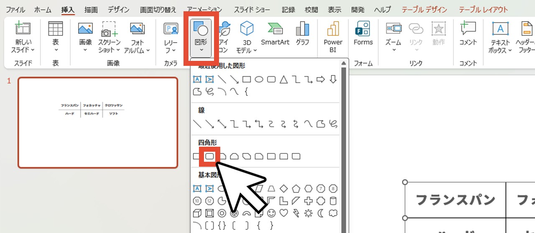This screenshot has height=233, width=535.
Task: Switch to the 画面切り替え tab
Action: 159,10
